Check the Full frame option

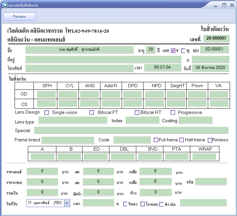pos(156,140)
